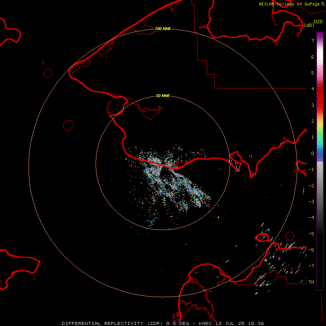The width and height of the screenshot is (326, 326).
Task: Click the [dB] units label
Action: coord(309,25)
